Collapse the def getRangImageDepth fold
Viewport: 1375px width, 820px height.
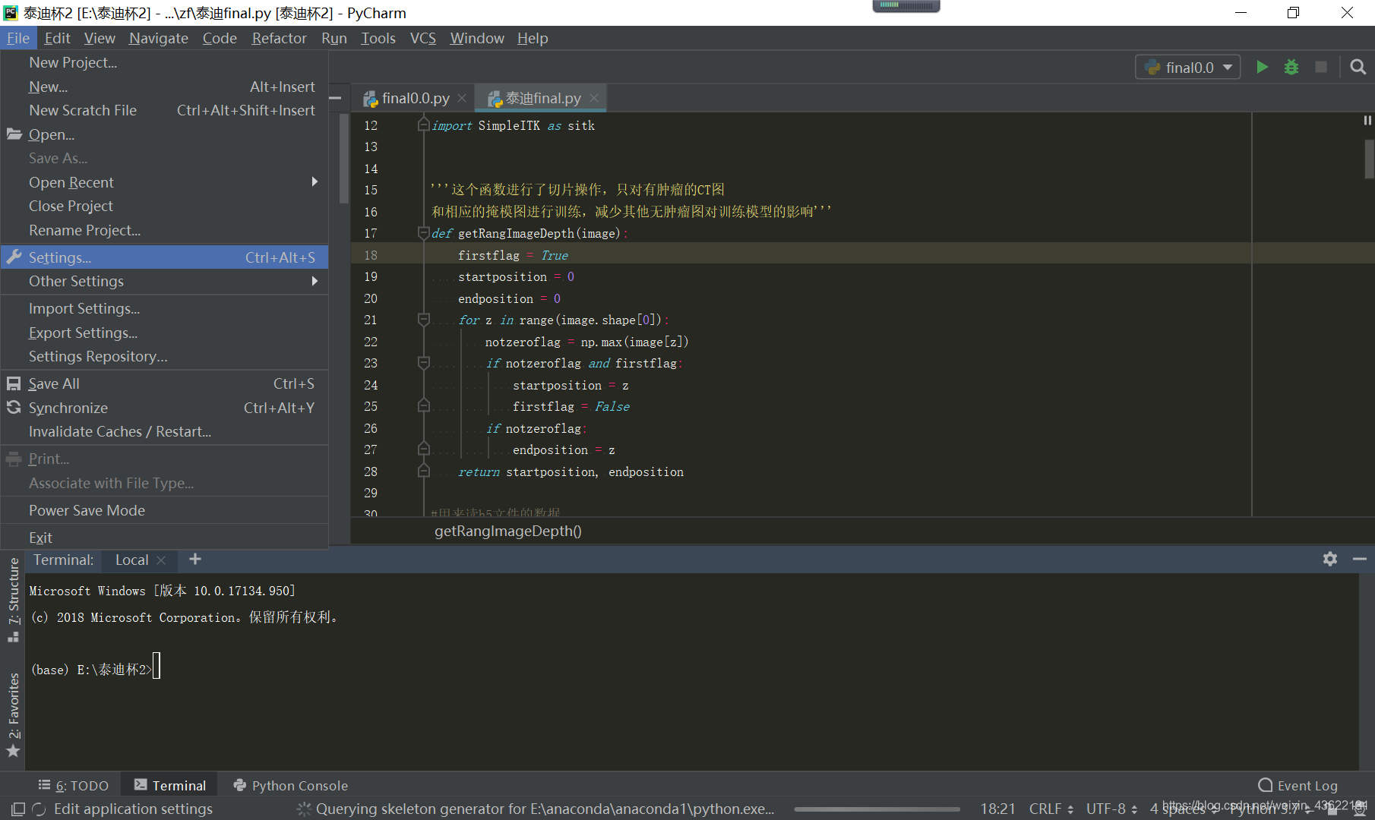pos(424,233)
